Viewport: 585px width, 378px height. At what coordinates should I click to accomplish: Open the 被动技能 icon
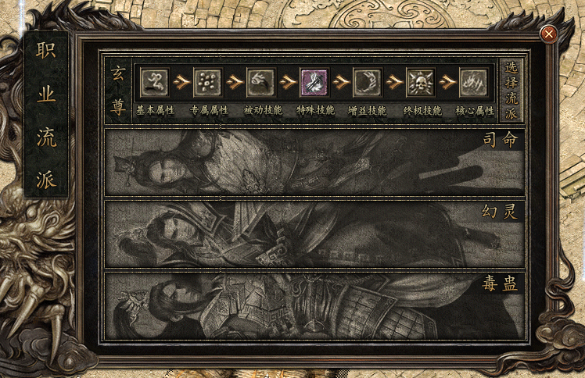261,82
